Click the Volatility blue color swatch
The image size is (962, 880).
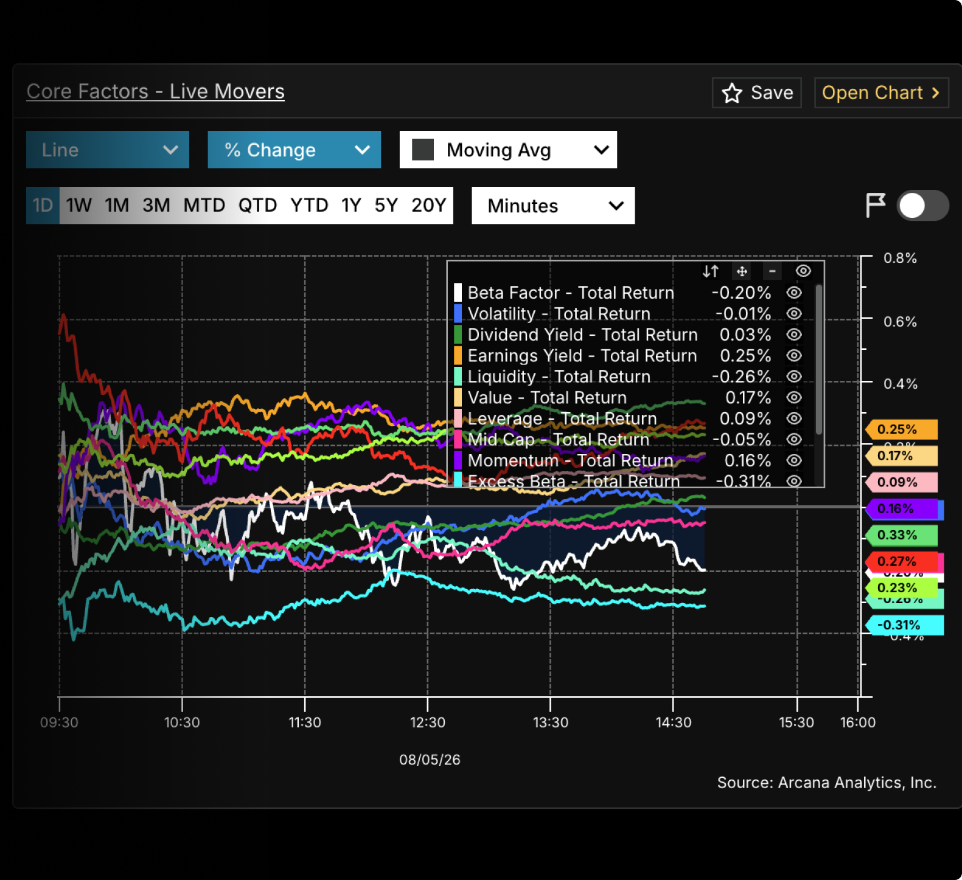point(458,313)
